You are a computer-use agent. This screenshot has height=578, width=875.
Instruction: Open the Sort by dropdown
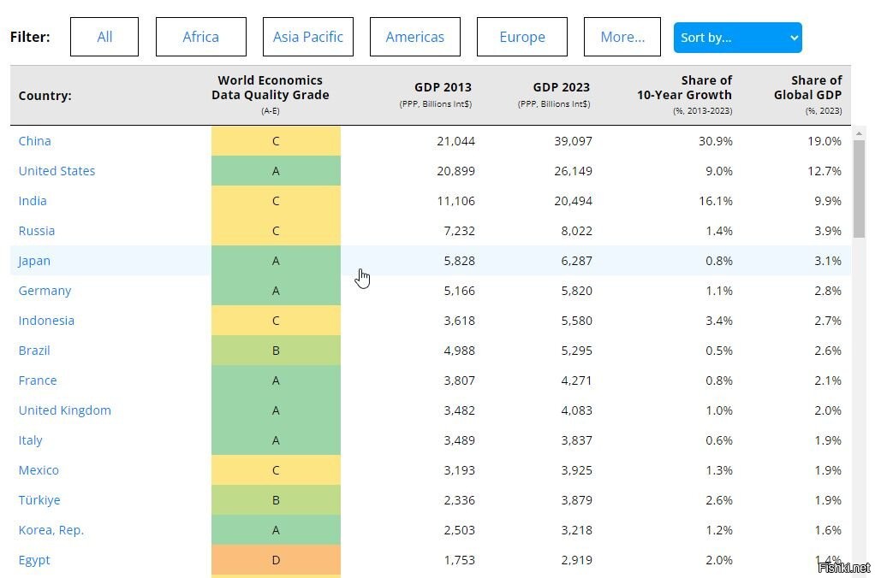coord(737,38)
